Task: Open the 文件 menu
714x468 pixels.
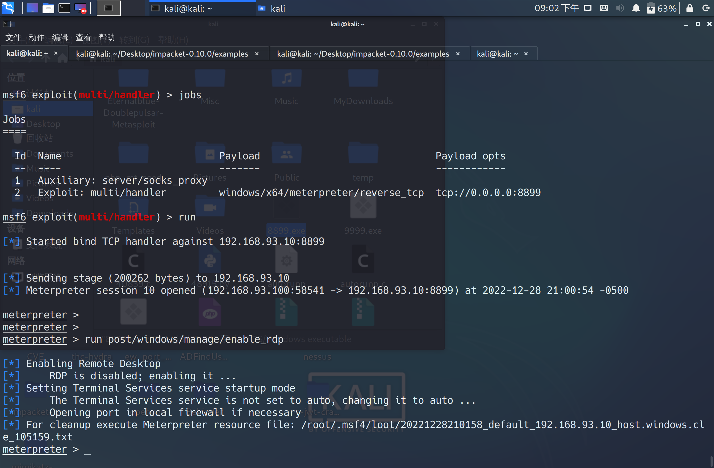Action: (13, 37)
